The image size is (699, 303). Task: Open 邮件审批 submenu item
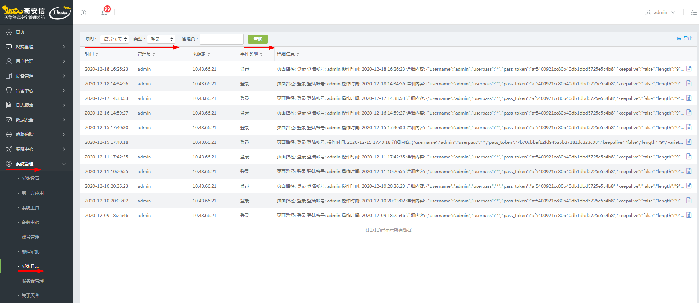pos(30,252)
